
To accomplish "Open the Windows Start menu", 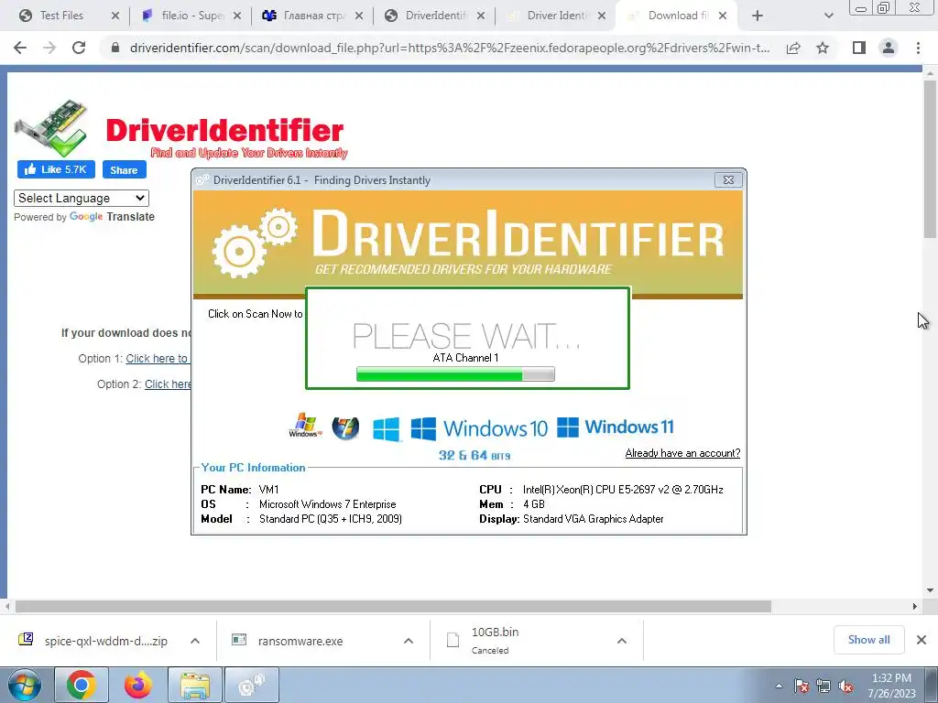I will 25,685.
